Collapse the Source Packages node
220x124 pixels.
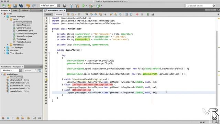(4, 17)
